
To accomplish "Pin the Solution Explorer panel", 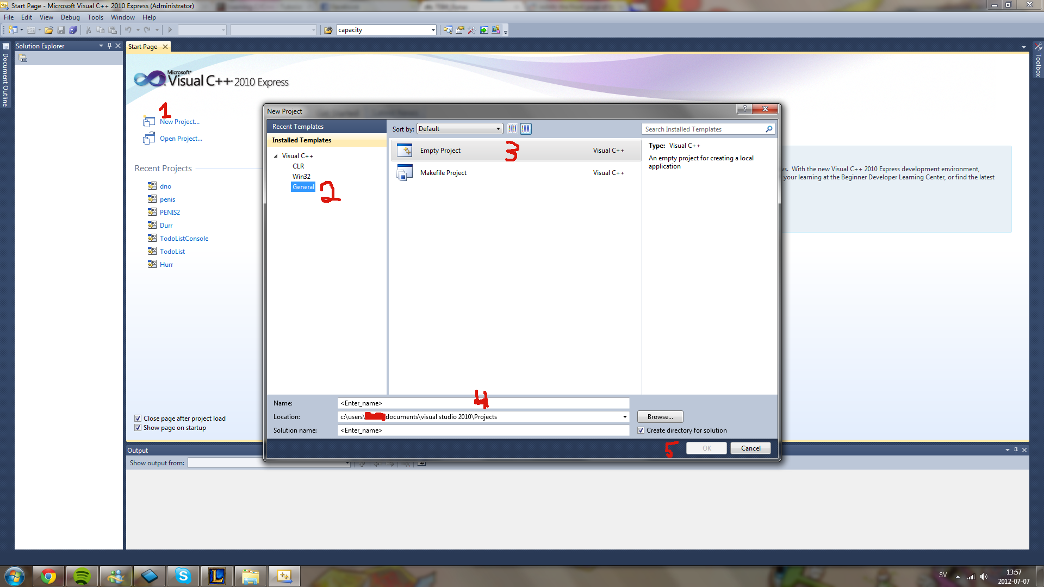I will tap(109, 46).
